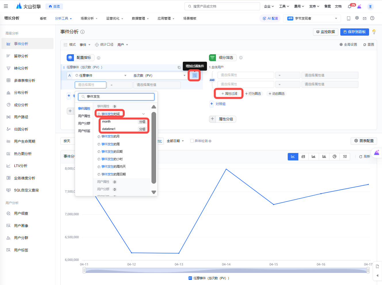
Task: Click the lightbulb tips icon
Action: pyautogui.click(x=374, y=32)
